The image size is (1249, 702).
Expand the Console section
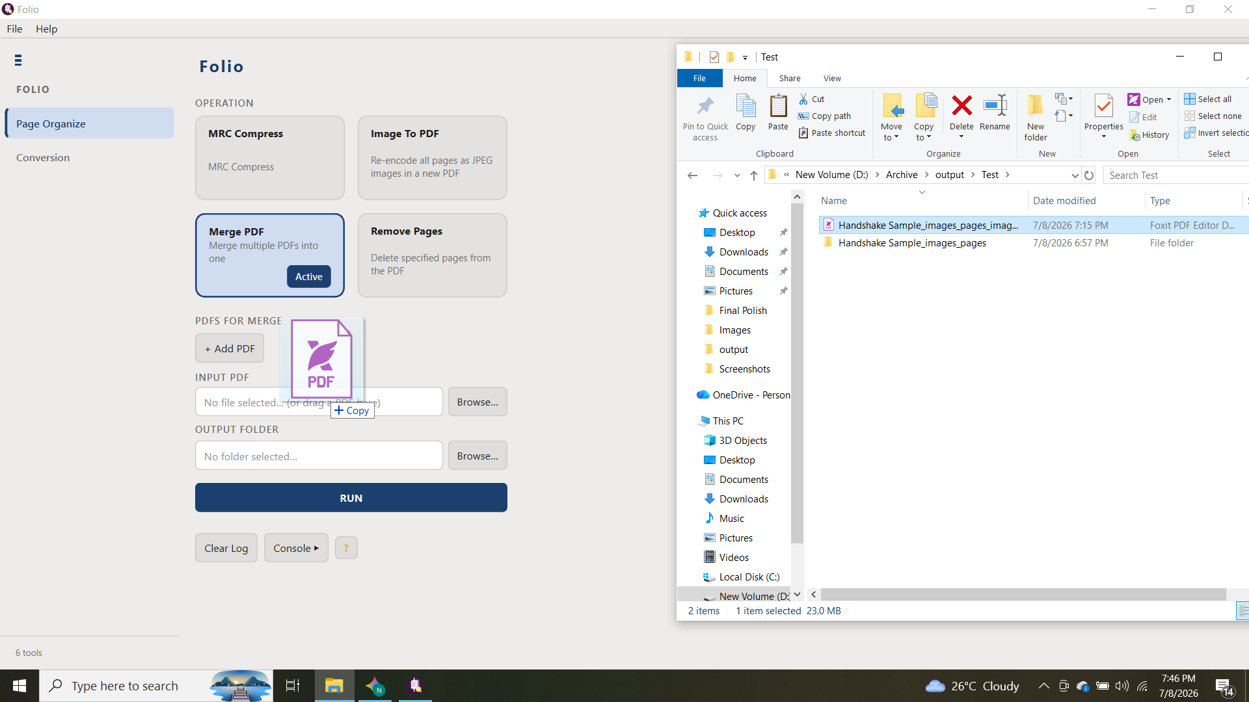(296, 548)
